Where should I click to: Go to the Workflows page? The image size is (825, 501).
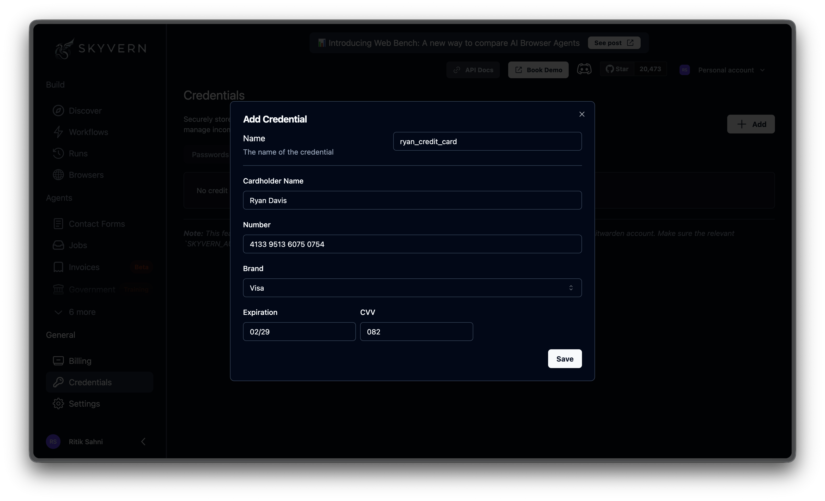[x=99, y=132]
